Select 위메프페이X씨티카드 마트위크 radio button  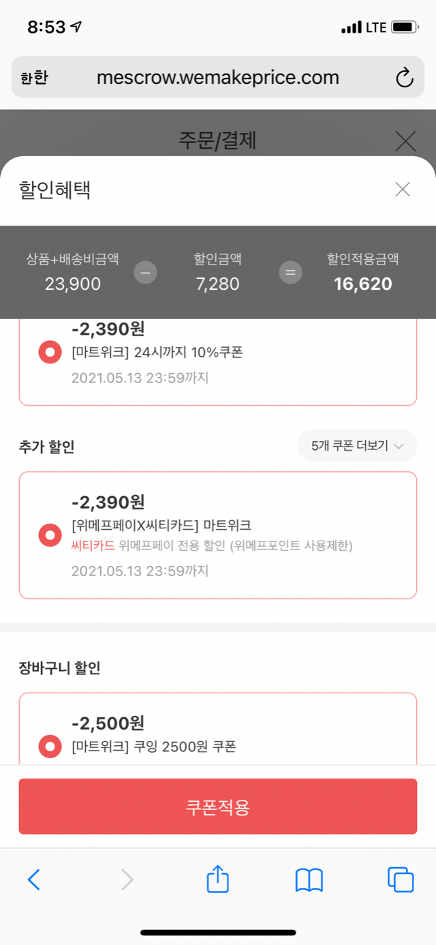(50, 535)
